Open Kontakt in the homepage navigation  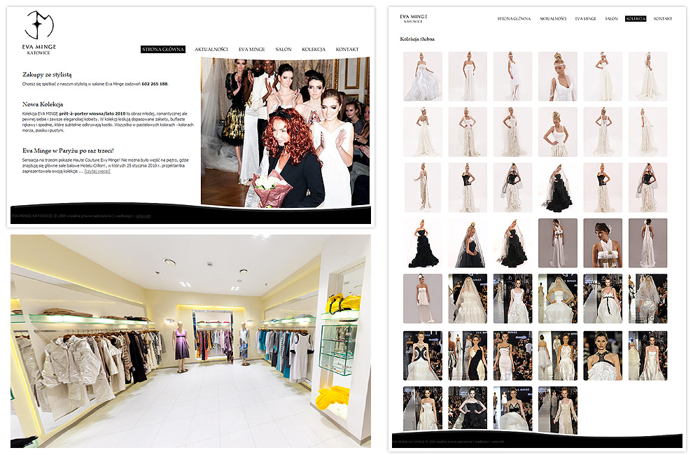click(347, 50)
